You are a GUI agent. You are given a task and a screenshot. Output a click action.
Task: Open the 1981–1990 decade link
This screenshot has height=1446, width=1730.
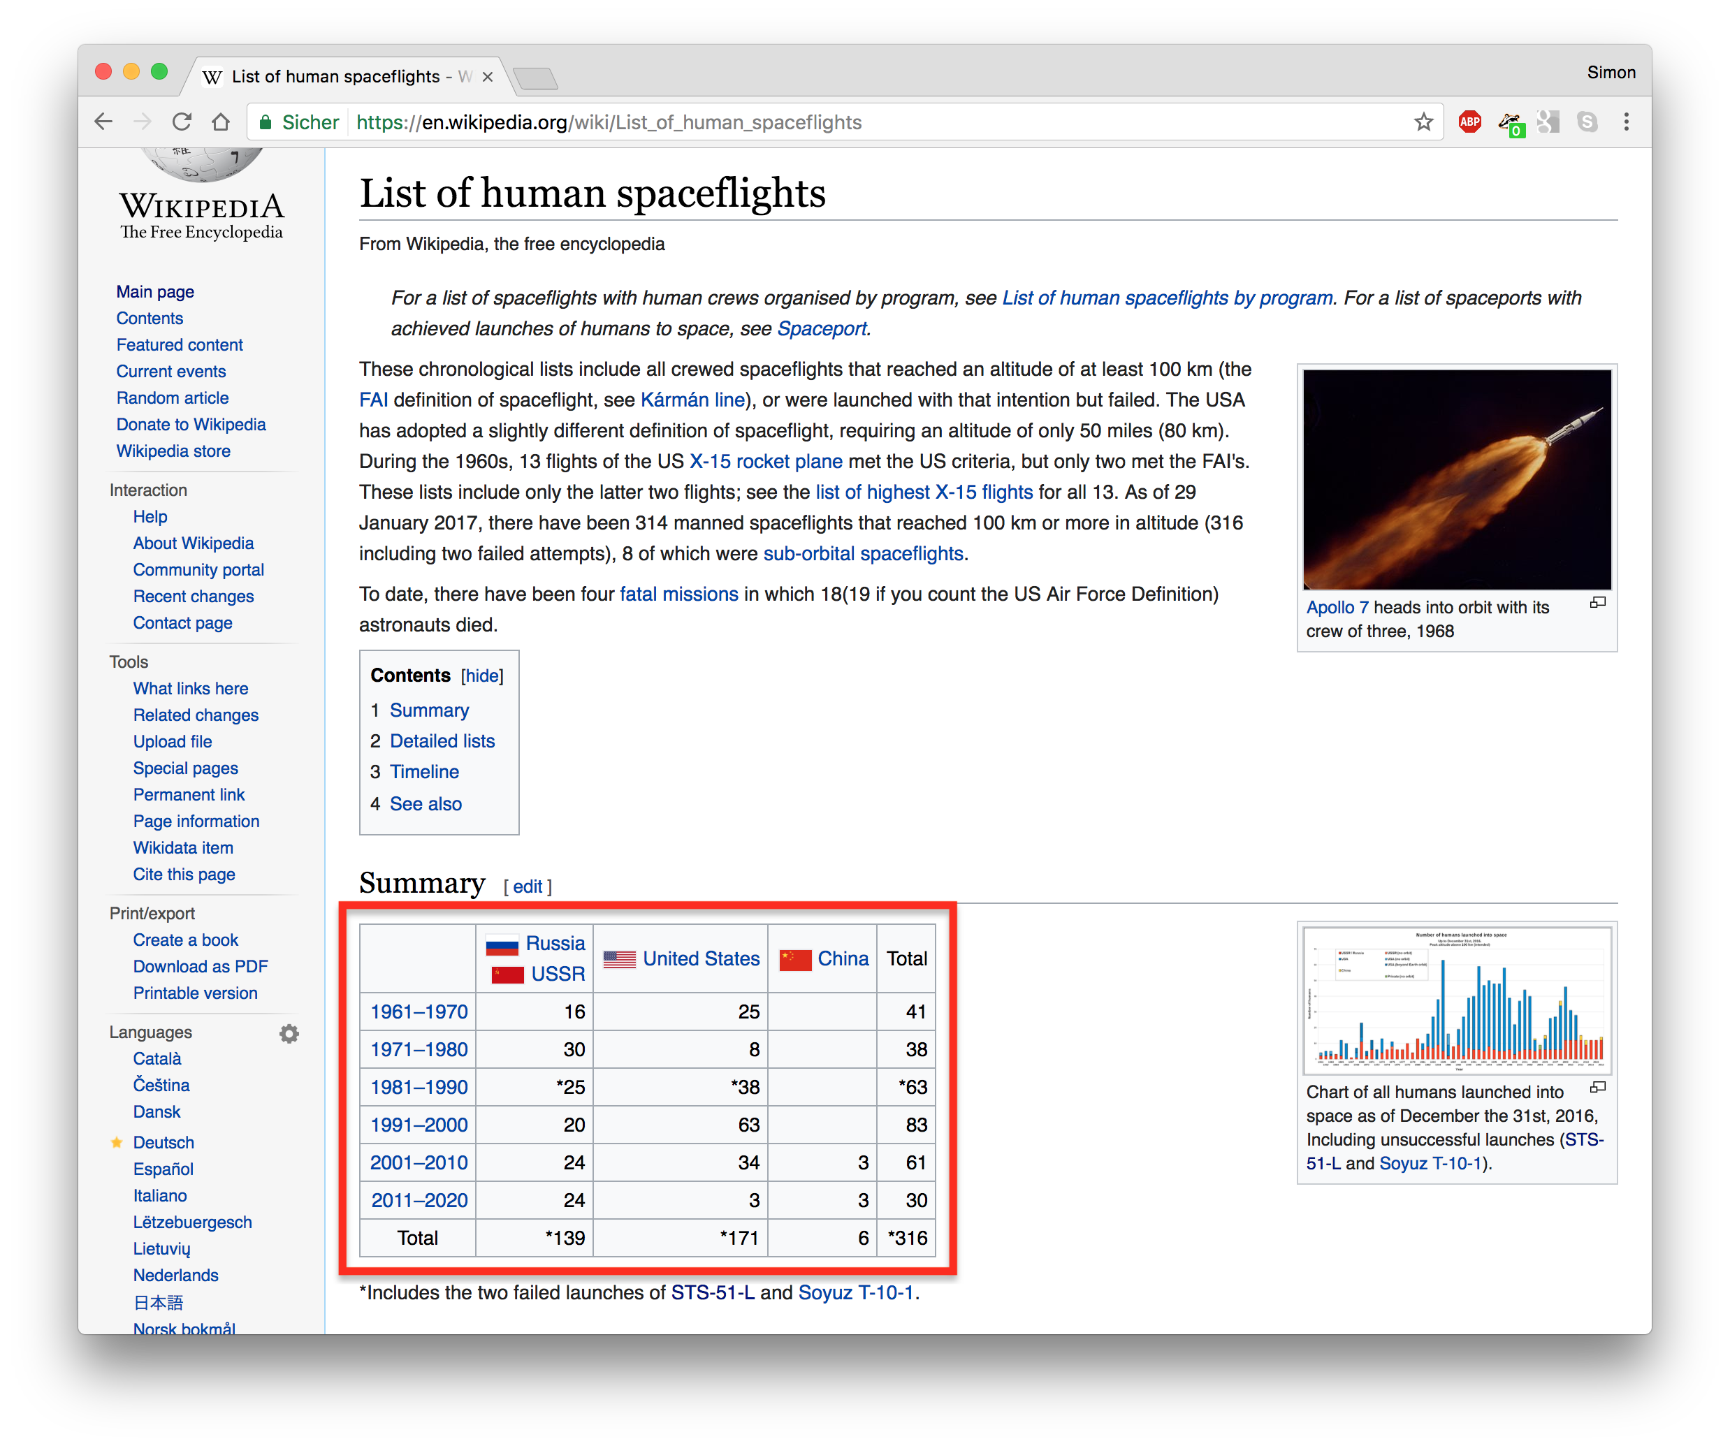tap(419, 1087)
